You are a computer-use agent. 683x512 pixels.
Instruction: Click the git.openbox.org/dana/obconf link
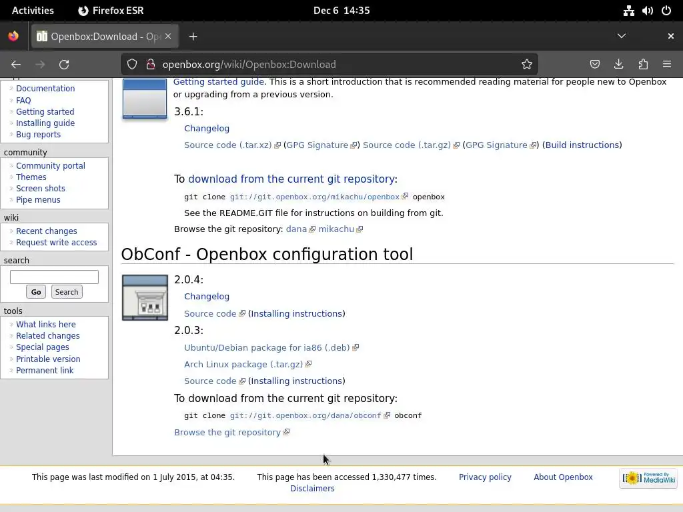tap(305, 416)
